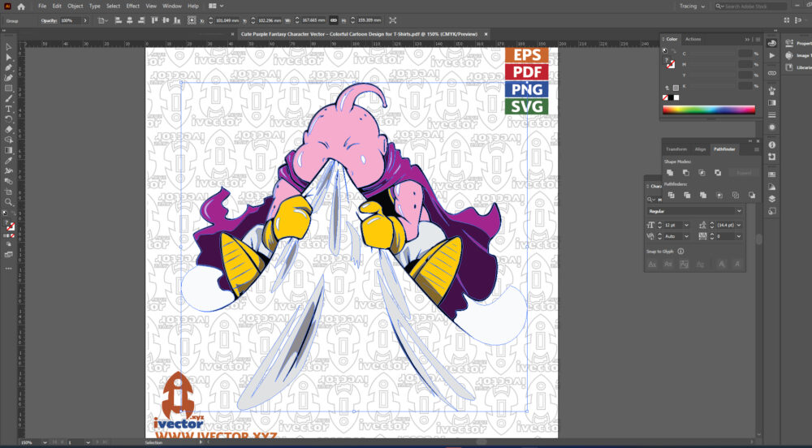Image resolution: width=812 pixels, height=448 pixels.
Task: Open the leading 14.4 pt dropdown
Action: pyautogui.click(x=739, y=225)
